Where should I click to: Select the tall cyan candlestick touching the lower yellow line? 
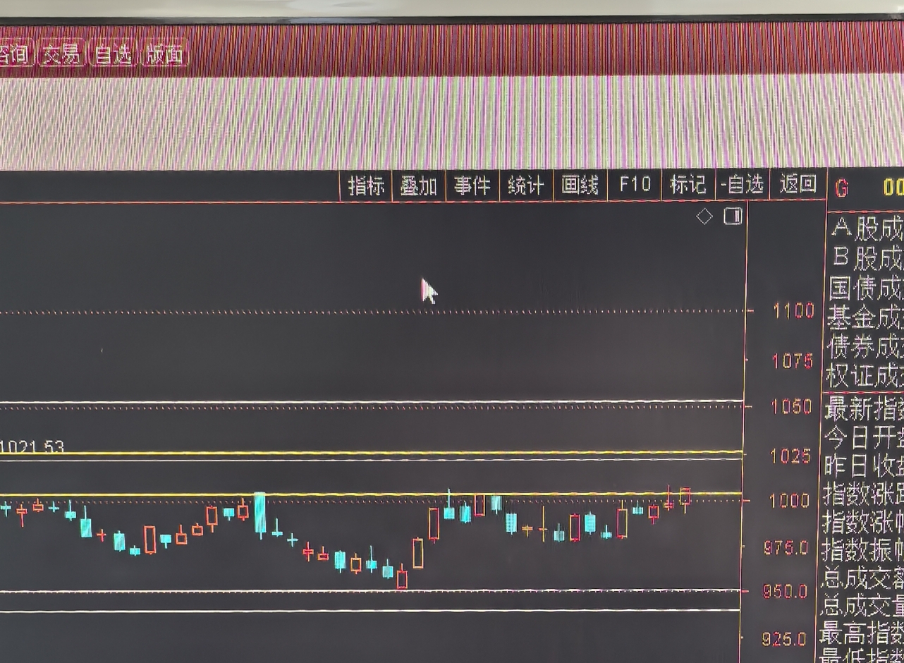click(260, 513)
